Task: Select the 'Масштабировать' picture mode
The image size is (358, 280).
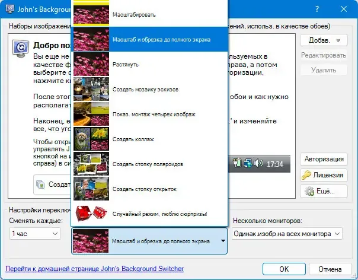Action: (x=149, y=15)
